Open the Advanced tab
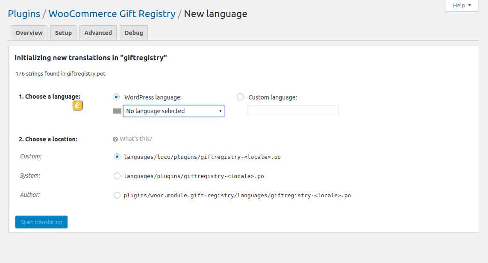488x263 pixels. [x=98, y=32]
